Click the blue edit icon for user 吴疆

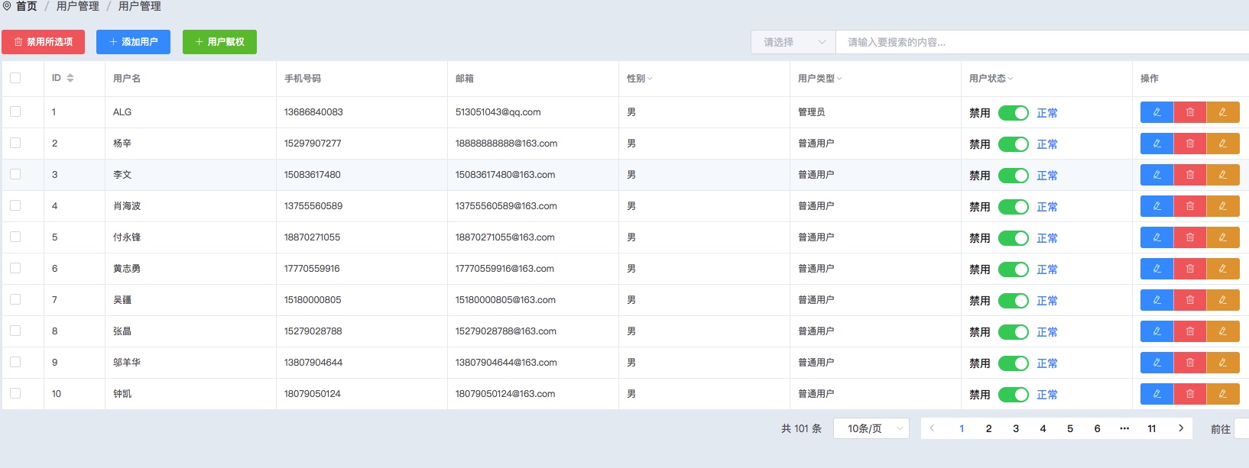pos(1157,300)
